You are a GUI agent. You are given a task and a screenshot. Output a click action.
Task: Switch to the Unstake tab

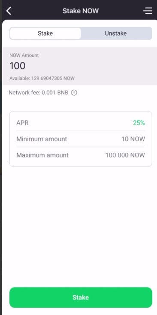(116, 33)
